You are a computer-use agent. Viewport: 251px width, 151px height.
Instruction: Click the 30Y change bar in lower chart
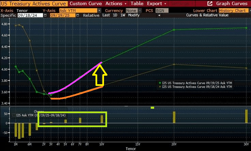coord(246,116)
